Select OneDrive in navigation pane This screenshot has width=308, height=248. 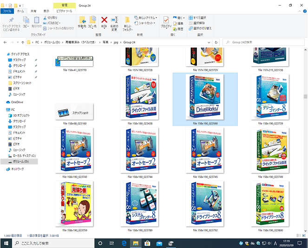pos(15,102)
